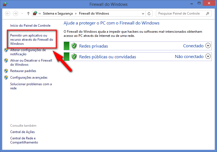Click the Forward navigation arrow

click(x=15, y=13)
